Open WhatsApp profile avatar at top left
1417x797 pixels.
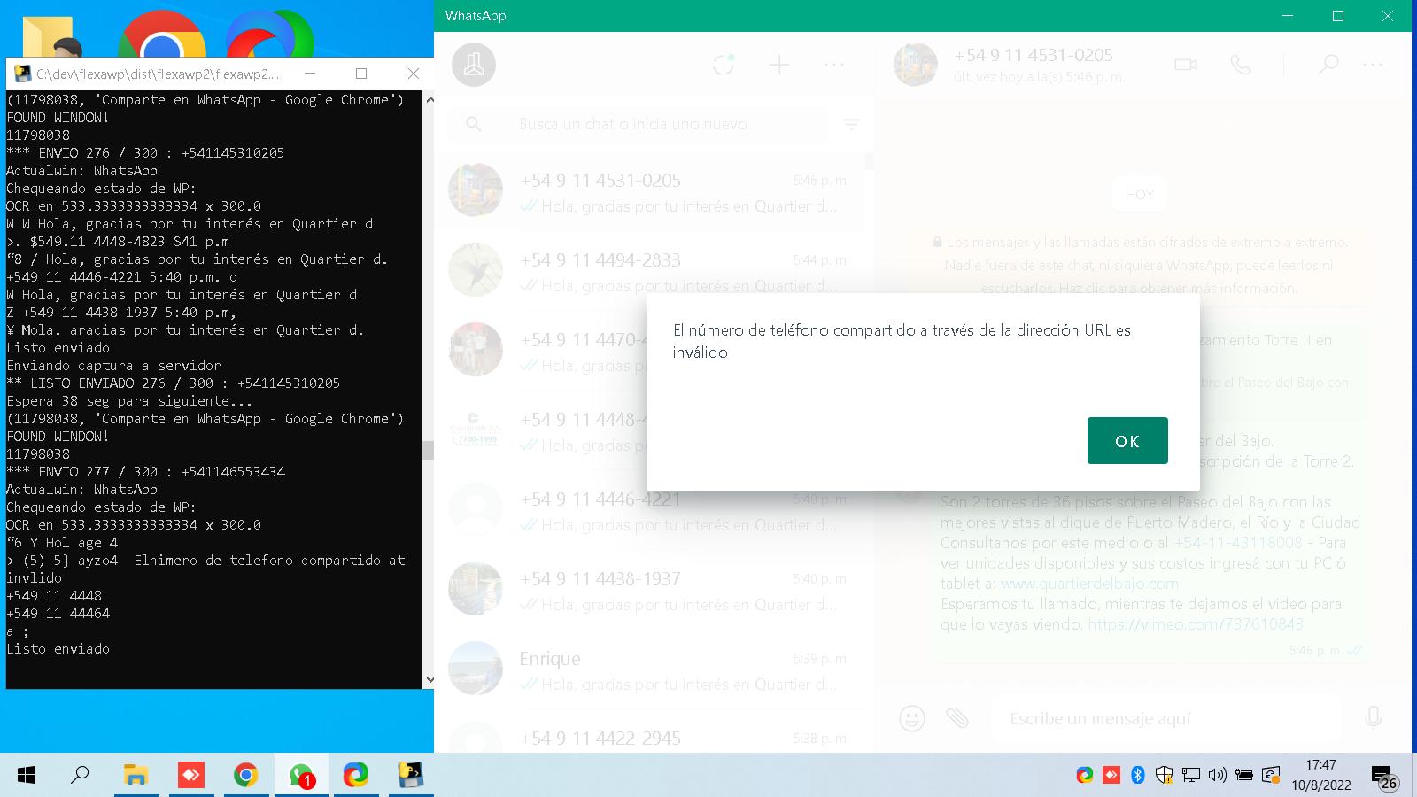coord(474,65)
